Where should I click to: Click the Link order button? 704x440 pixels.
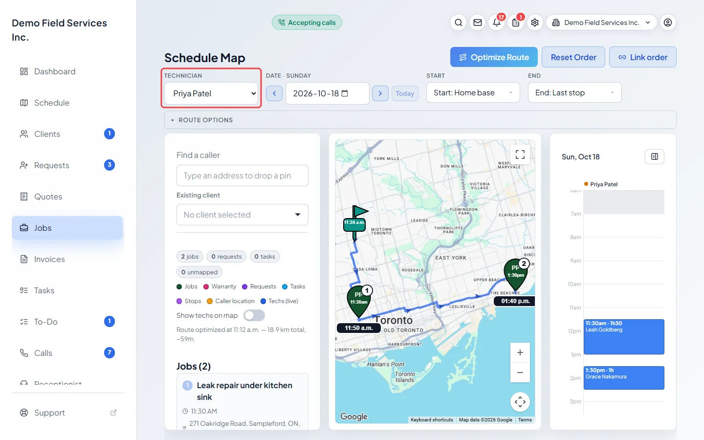(x=643, y=57)
